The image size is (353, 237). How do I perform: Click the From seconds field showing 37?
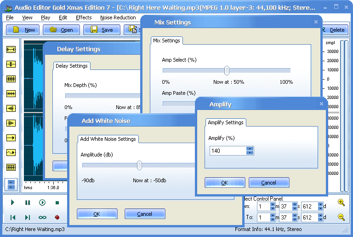285,206
